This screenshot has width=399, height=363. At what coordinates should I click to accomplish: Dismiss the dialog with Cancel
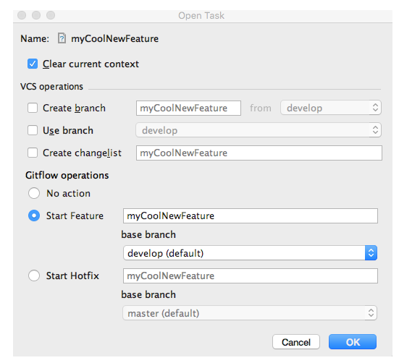[x=296, y=342]
